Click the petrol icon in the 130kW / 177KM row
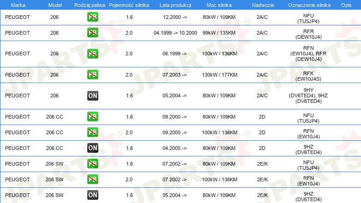 [x=92, y=74]
